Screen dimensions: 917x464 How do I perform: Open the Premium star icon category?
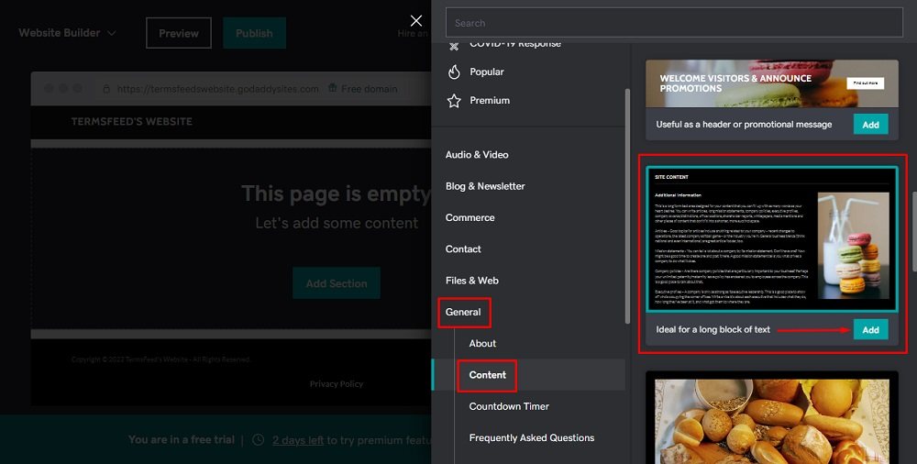tap(454, 101)
